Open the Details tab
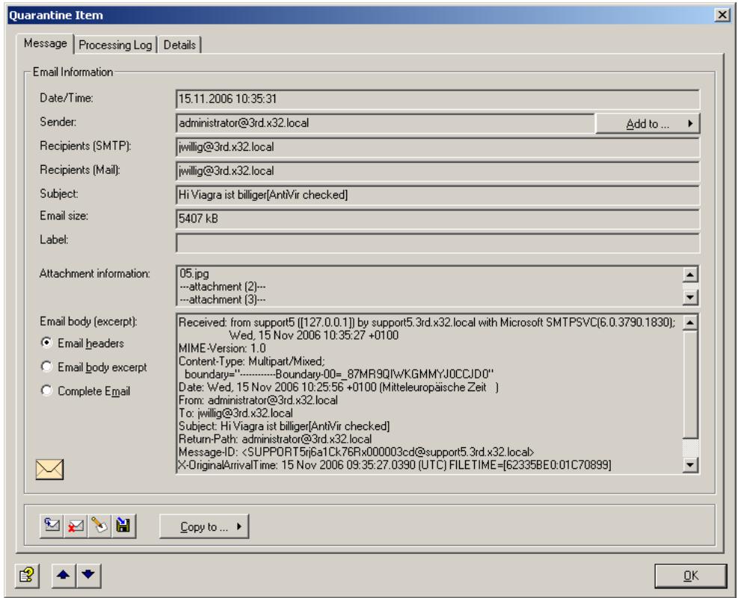The width and height of the screenshot is (738, 598). click(179, 45)
